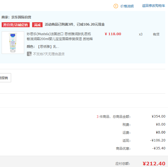Click the 7-day no-return policy icon
The image size is (168, 167).
click(29, 54)
